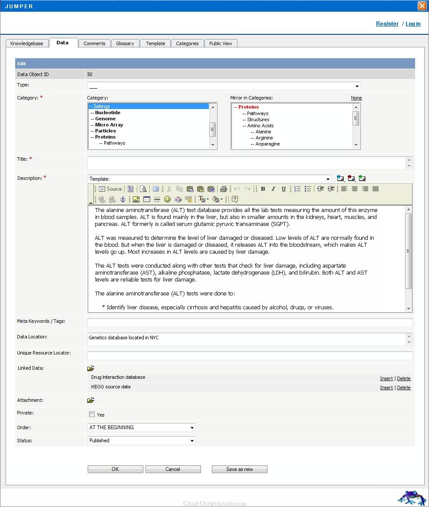This screenshot has width=429, height=507.
Task: Click the Print icon in editor toolbar
Action: pyautogui.click(x=223, y=189)
